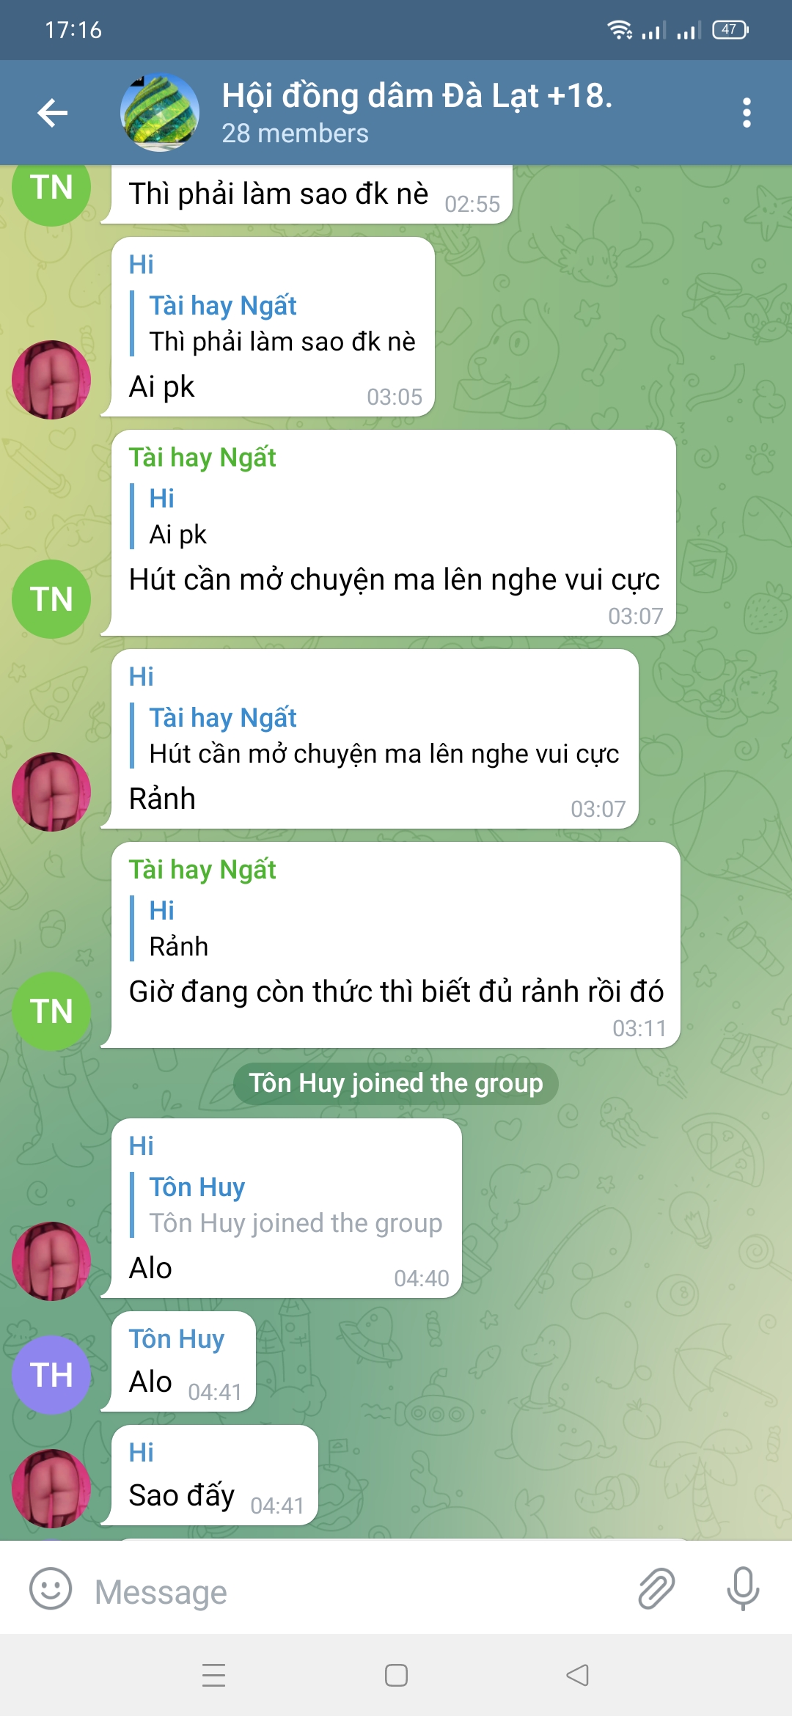The height and width of the screenshot is (1716, 792).
Task: Open the group avatar picture
Action: coord(160,113)
